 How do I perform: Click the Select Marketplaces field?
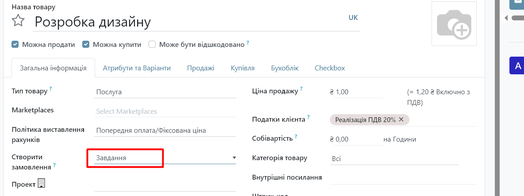[165, 111]
